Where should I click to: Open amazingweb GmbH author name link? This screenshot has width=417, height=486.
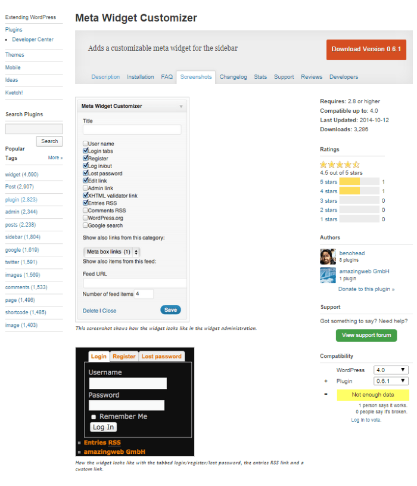(365, 271)
